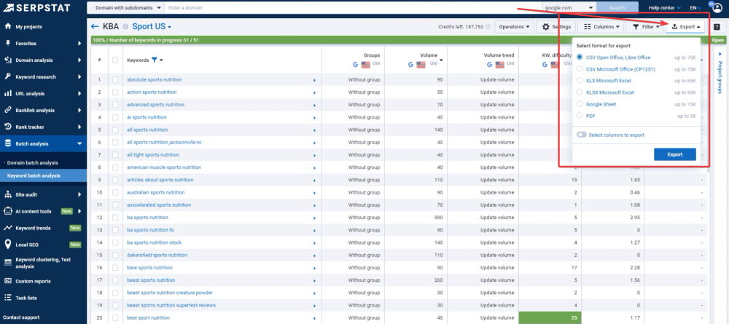Open the Site audit menu
Screen dimensions: 729x324
pyautogui.click(x=43, y=194)
